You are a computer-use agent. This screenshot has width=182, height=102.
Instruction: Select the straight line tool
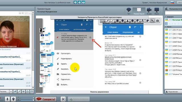click(113, 21)
